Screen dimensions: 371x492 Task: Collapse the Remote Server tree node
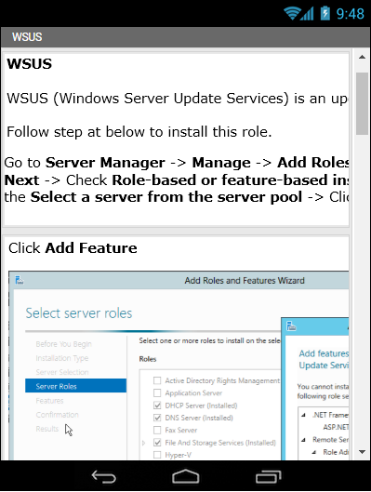(x=303, y=440)
